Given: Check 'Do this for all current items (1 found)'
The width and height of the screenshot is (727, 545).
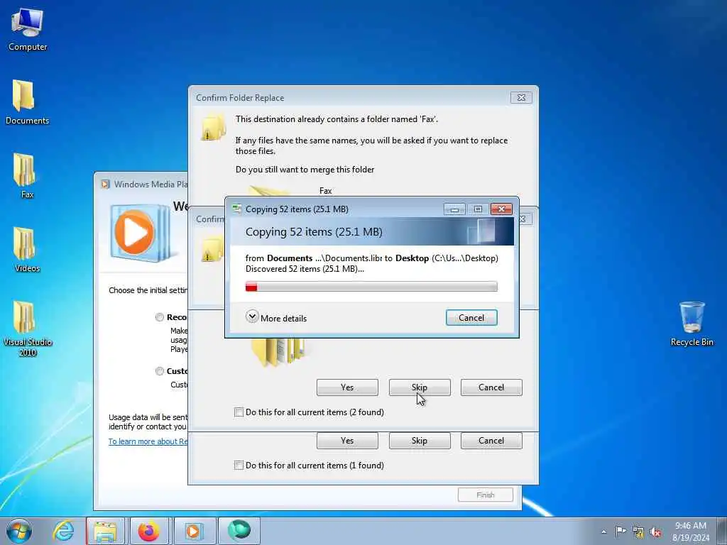Looking at the screenshot, I should 239,466.
